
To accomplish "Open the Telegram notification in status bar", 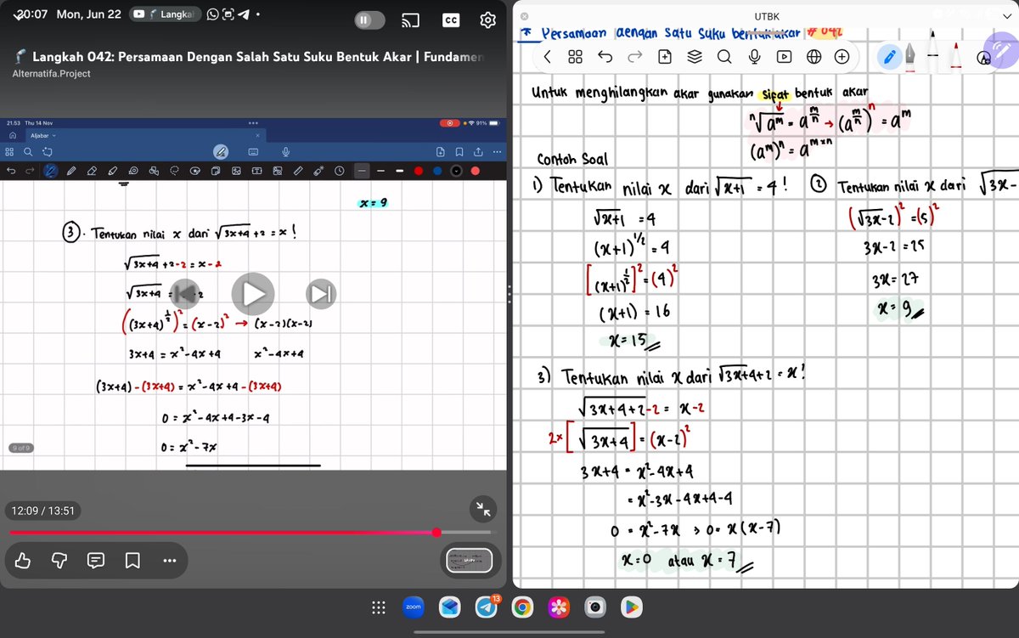I will (x=243, y=14).
